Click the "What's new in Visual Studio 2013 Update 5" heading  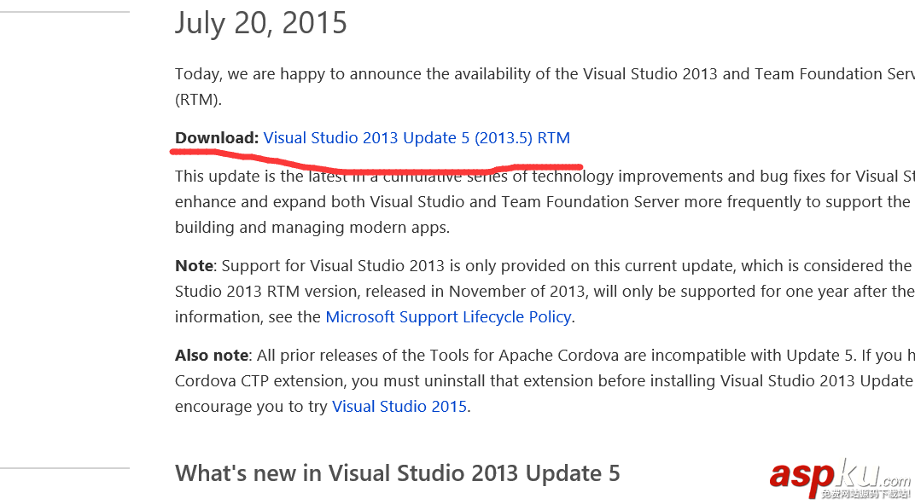coord(397,473)
